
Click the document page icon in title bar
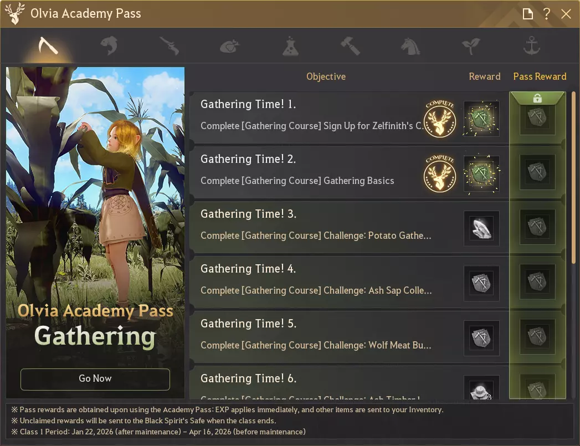528,14
